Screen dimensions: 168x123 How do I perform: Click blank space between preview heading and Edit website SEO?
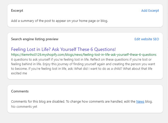pos(96,39)
